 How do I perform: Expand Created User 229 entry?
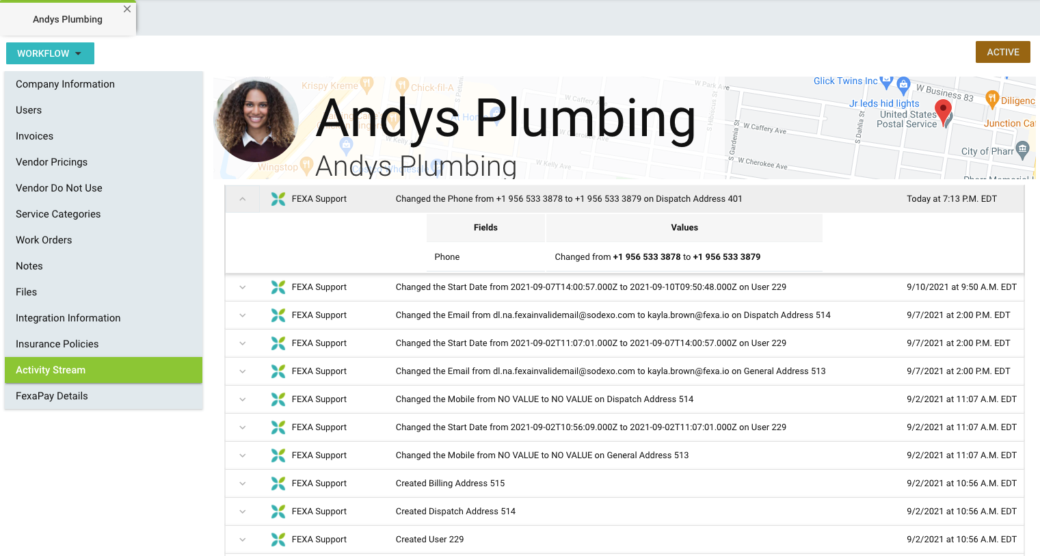(243, 540)
